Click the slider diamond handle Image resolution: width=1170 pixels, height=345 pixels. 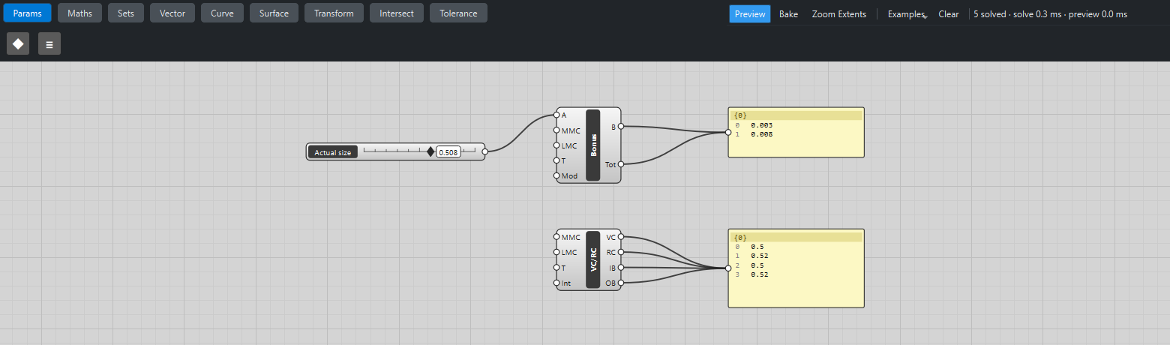click(x=430, y=151)
